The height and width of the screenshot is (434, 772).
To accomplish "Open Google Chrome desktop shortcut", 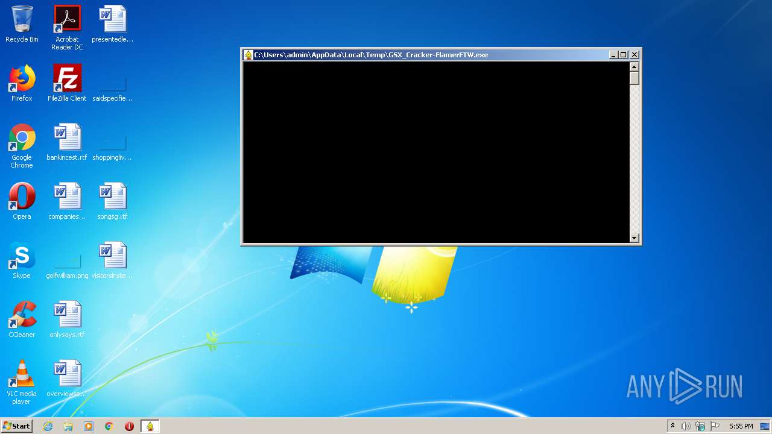I will click(22, 146).
